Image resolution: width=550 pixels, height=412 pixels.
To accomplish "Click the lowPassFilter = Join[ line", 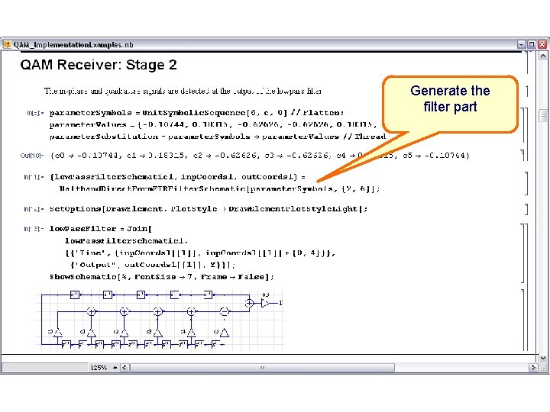I will [101, 229].
